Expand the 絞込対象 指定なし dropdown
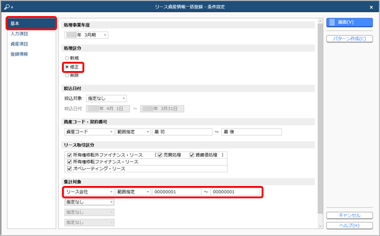380x236 pixels. pyautogui.click(x=107, y=98)
